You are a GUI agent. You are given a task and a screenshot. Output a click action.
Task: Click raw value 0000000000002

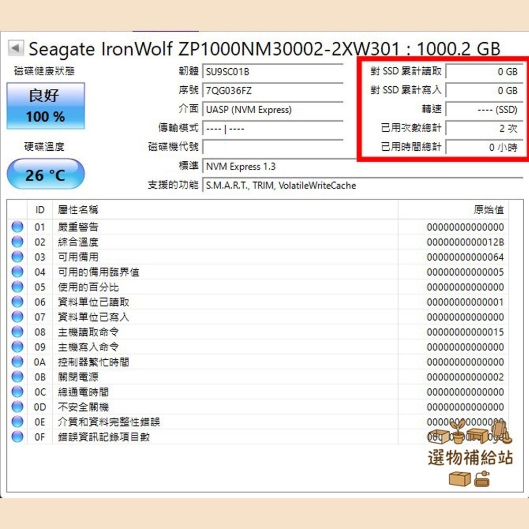465,377
